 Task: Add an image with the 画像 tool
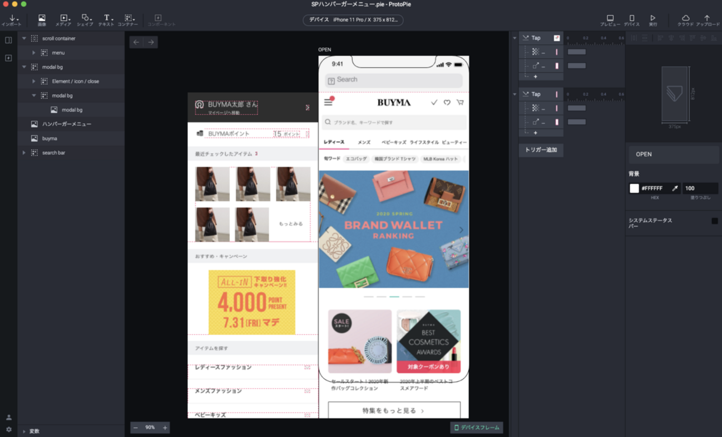pos(42,21)
